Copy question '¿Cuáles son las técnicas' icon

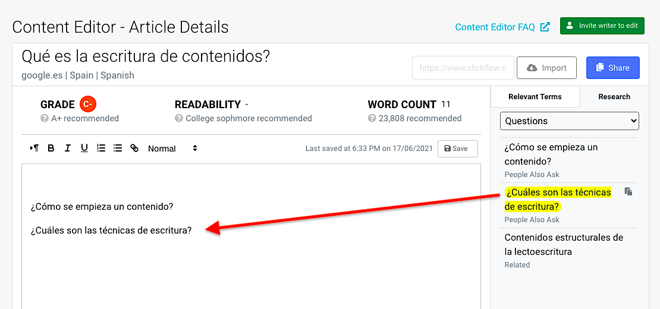[628, 191]
